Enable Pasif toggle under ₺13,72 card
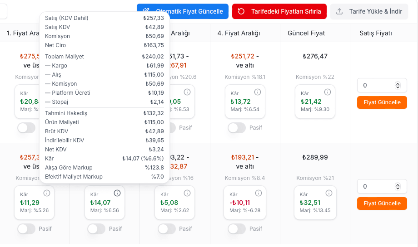The image size is (418, 247). click(x=237, y=128)
